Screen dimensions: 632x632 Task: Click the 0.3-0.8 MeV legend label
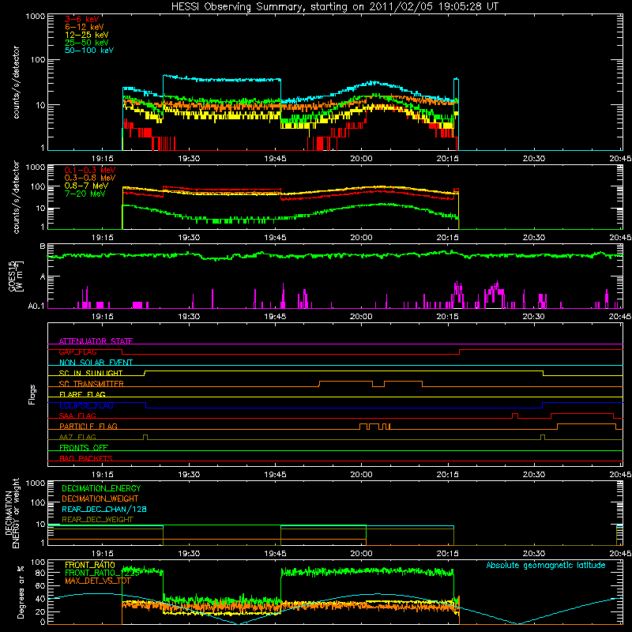90,178
